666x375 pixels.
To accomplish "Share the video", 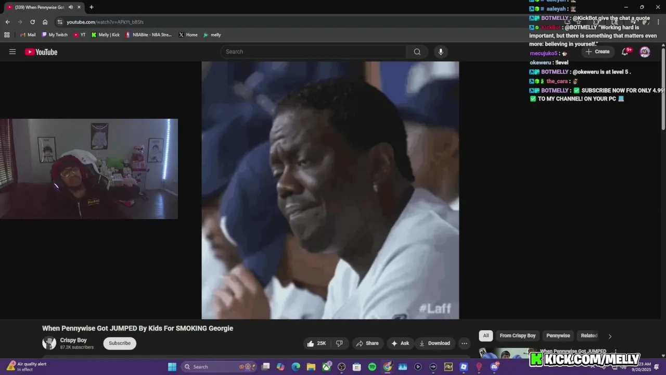I will (367, 343).
